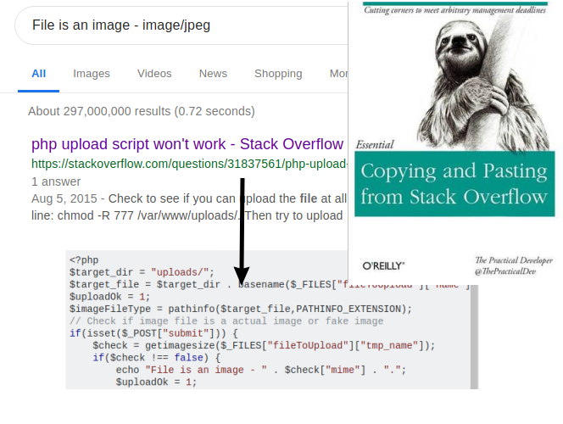563x424 pixels.
Task: Click the 'if($check !== false)' line
Action: [x=157, y=358]
